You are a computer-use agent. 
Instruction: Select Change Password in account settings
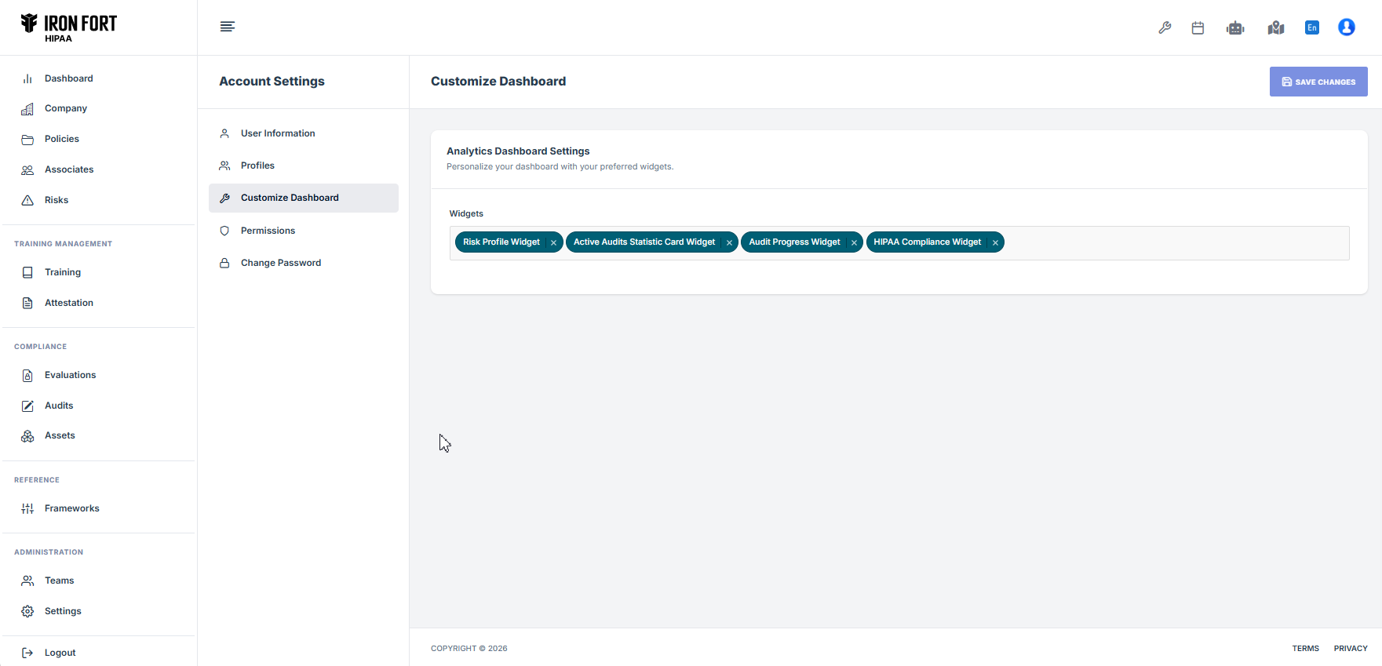(280, 263)
